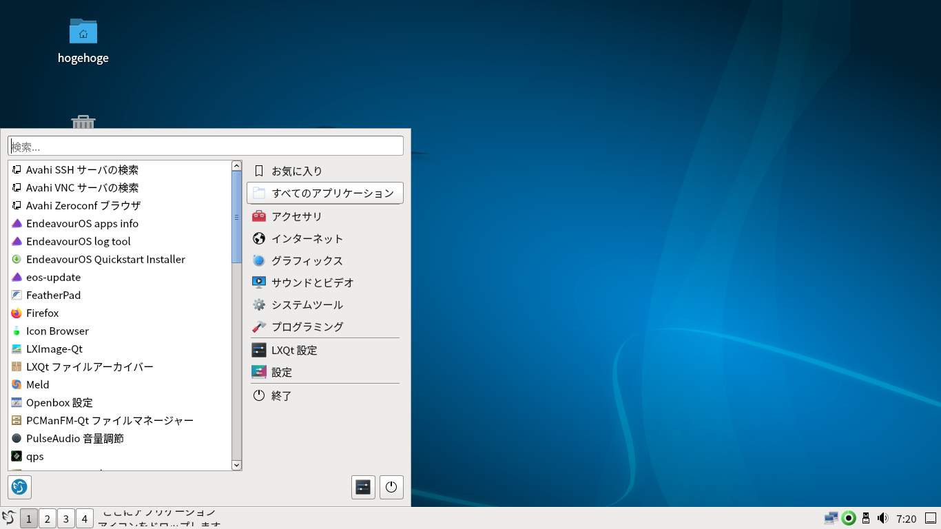Click the app list scrollbar down arrow
This screenshot has height=529, width=941.
pyautogui.click(x=237, y=466)
